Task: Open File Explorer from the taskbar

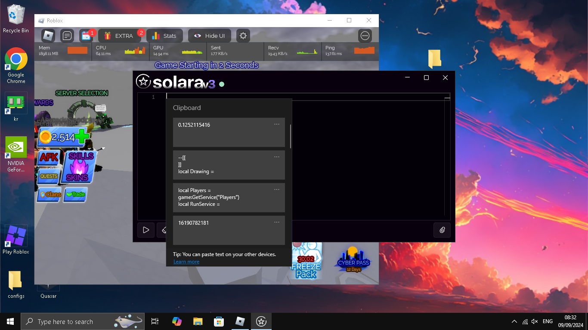Action: click(198, 321)
